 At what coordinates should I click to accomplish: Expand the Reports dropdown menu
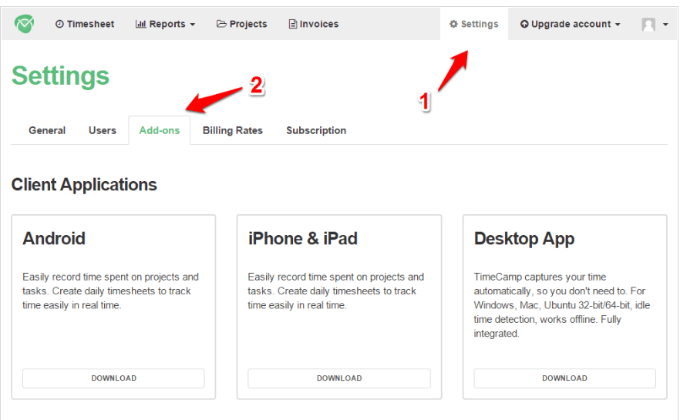click(x=165, y=24)
